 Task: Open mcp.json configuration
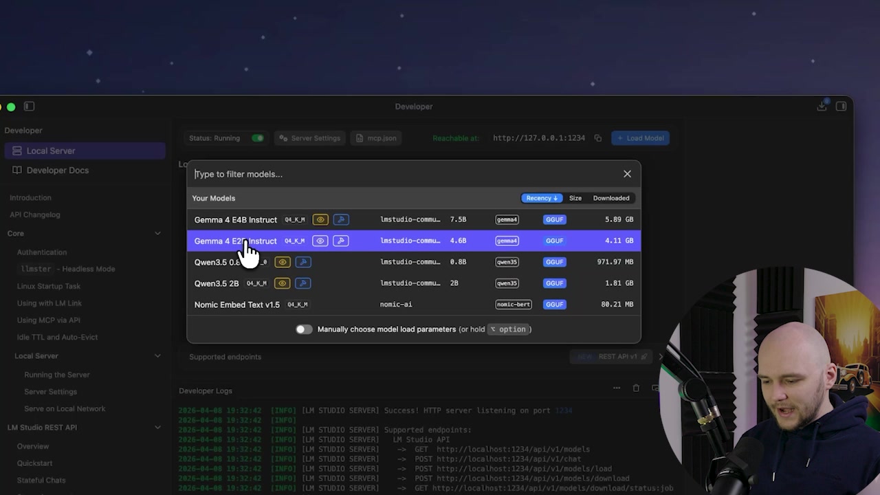(x=375, y=137)
